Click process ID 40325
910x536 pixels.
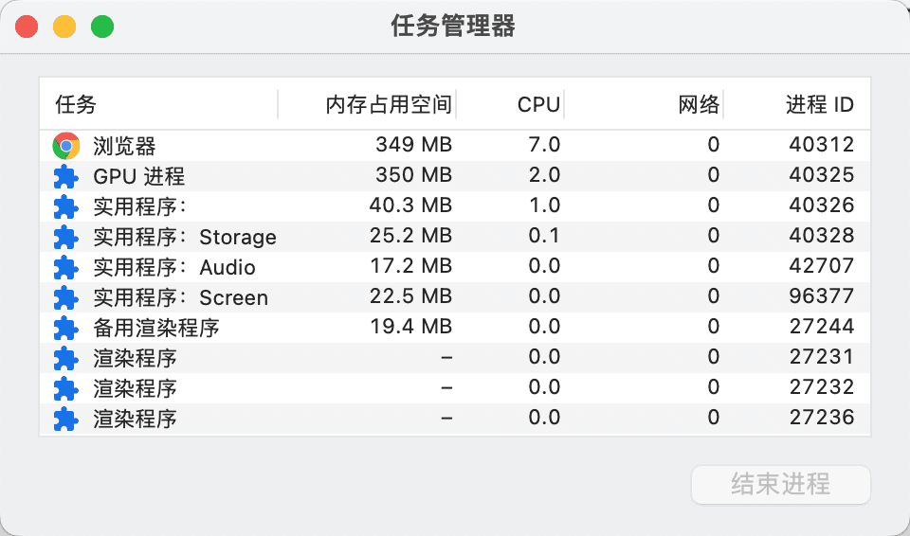[821, 174]
